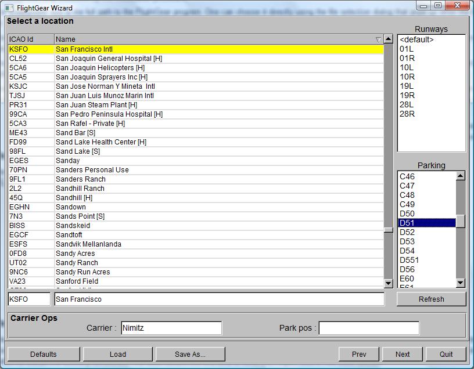Select San Rafel - Private [H]
474x369 pixels.
tap(196, 124)
